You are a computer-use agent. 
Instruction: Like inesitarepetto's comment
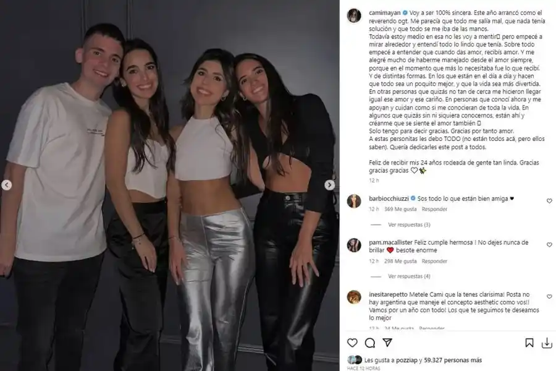click(x=549, y=296)
